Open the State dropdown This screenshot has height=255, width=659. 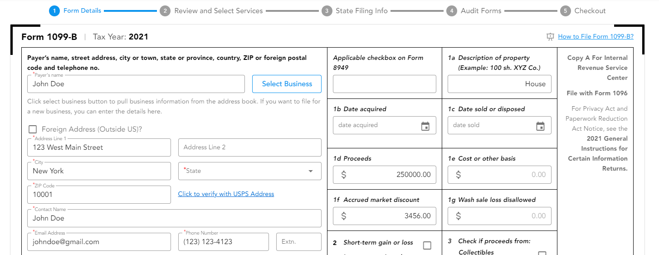tap(250, 171)
